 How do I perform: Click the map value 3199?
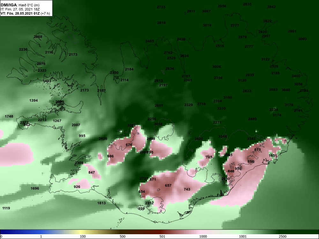228,98
